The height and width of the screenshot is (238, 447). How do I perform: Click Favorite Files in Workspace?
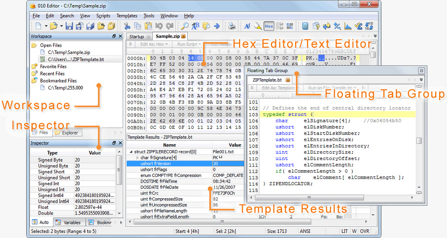[x=53, y=66]
